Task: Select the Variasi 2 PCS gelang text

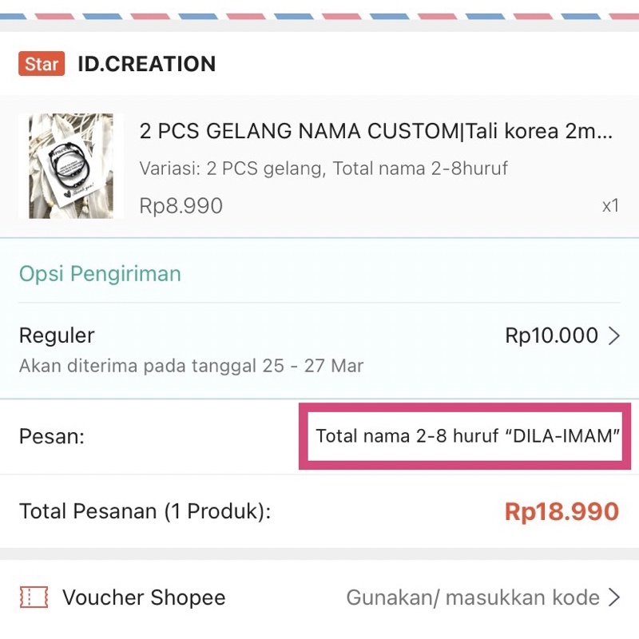Action: [x=323, y=169]
